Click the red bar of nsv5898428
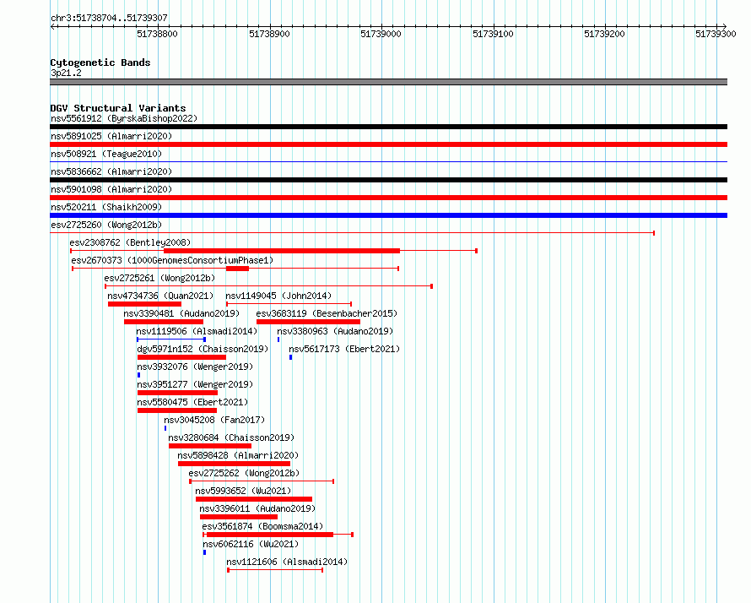751x603 pixels. click(x=235, y=464)
